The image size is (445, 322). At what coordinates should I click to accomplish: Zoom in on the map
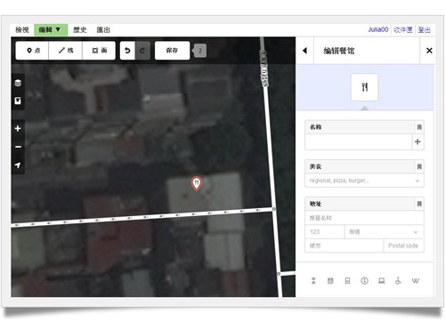pos(18,128)
